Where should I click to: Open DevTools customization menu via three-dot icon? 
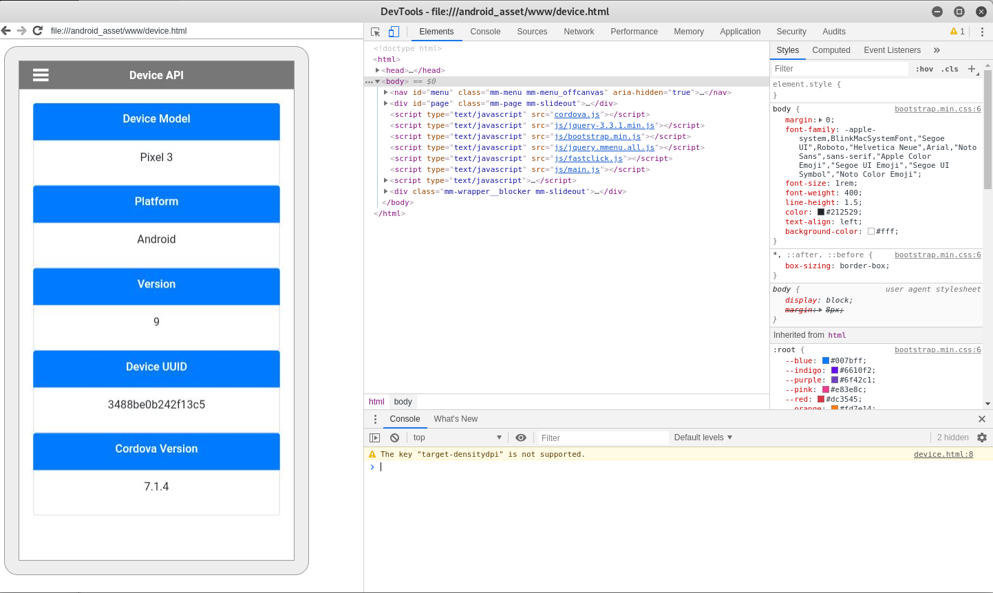click(982, 32)
